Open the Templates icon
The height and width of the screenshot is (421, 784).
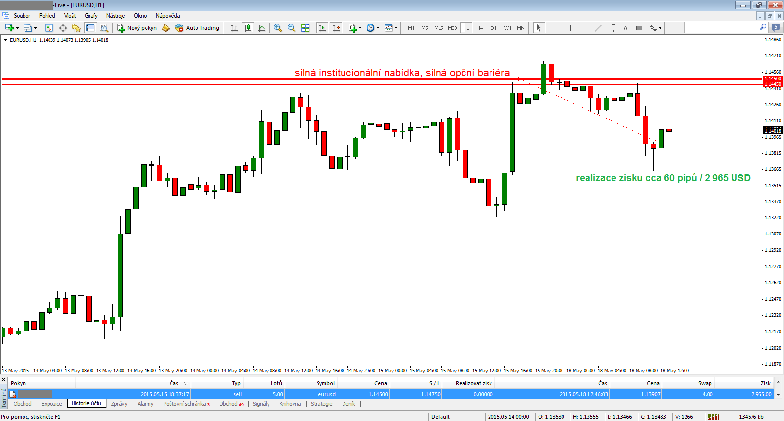(389, 28)
